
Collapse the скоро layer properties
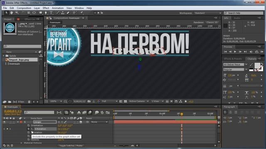pos(17,122)
